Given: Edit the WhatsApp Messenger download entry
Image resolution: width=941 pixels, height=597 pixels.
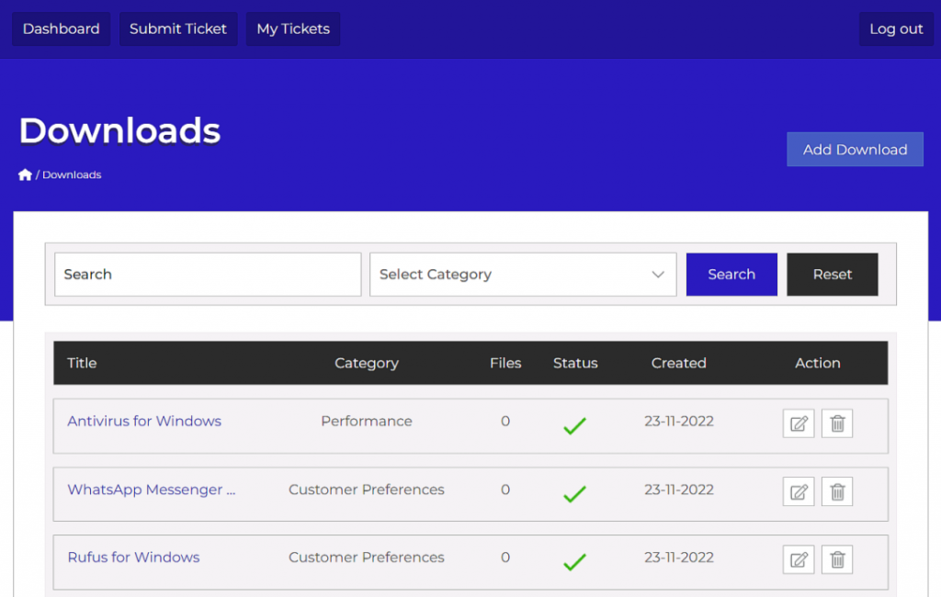Looking at the screenshot, I should point(799,491).
